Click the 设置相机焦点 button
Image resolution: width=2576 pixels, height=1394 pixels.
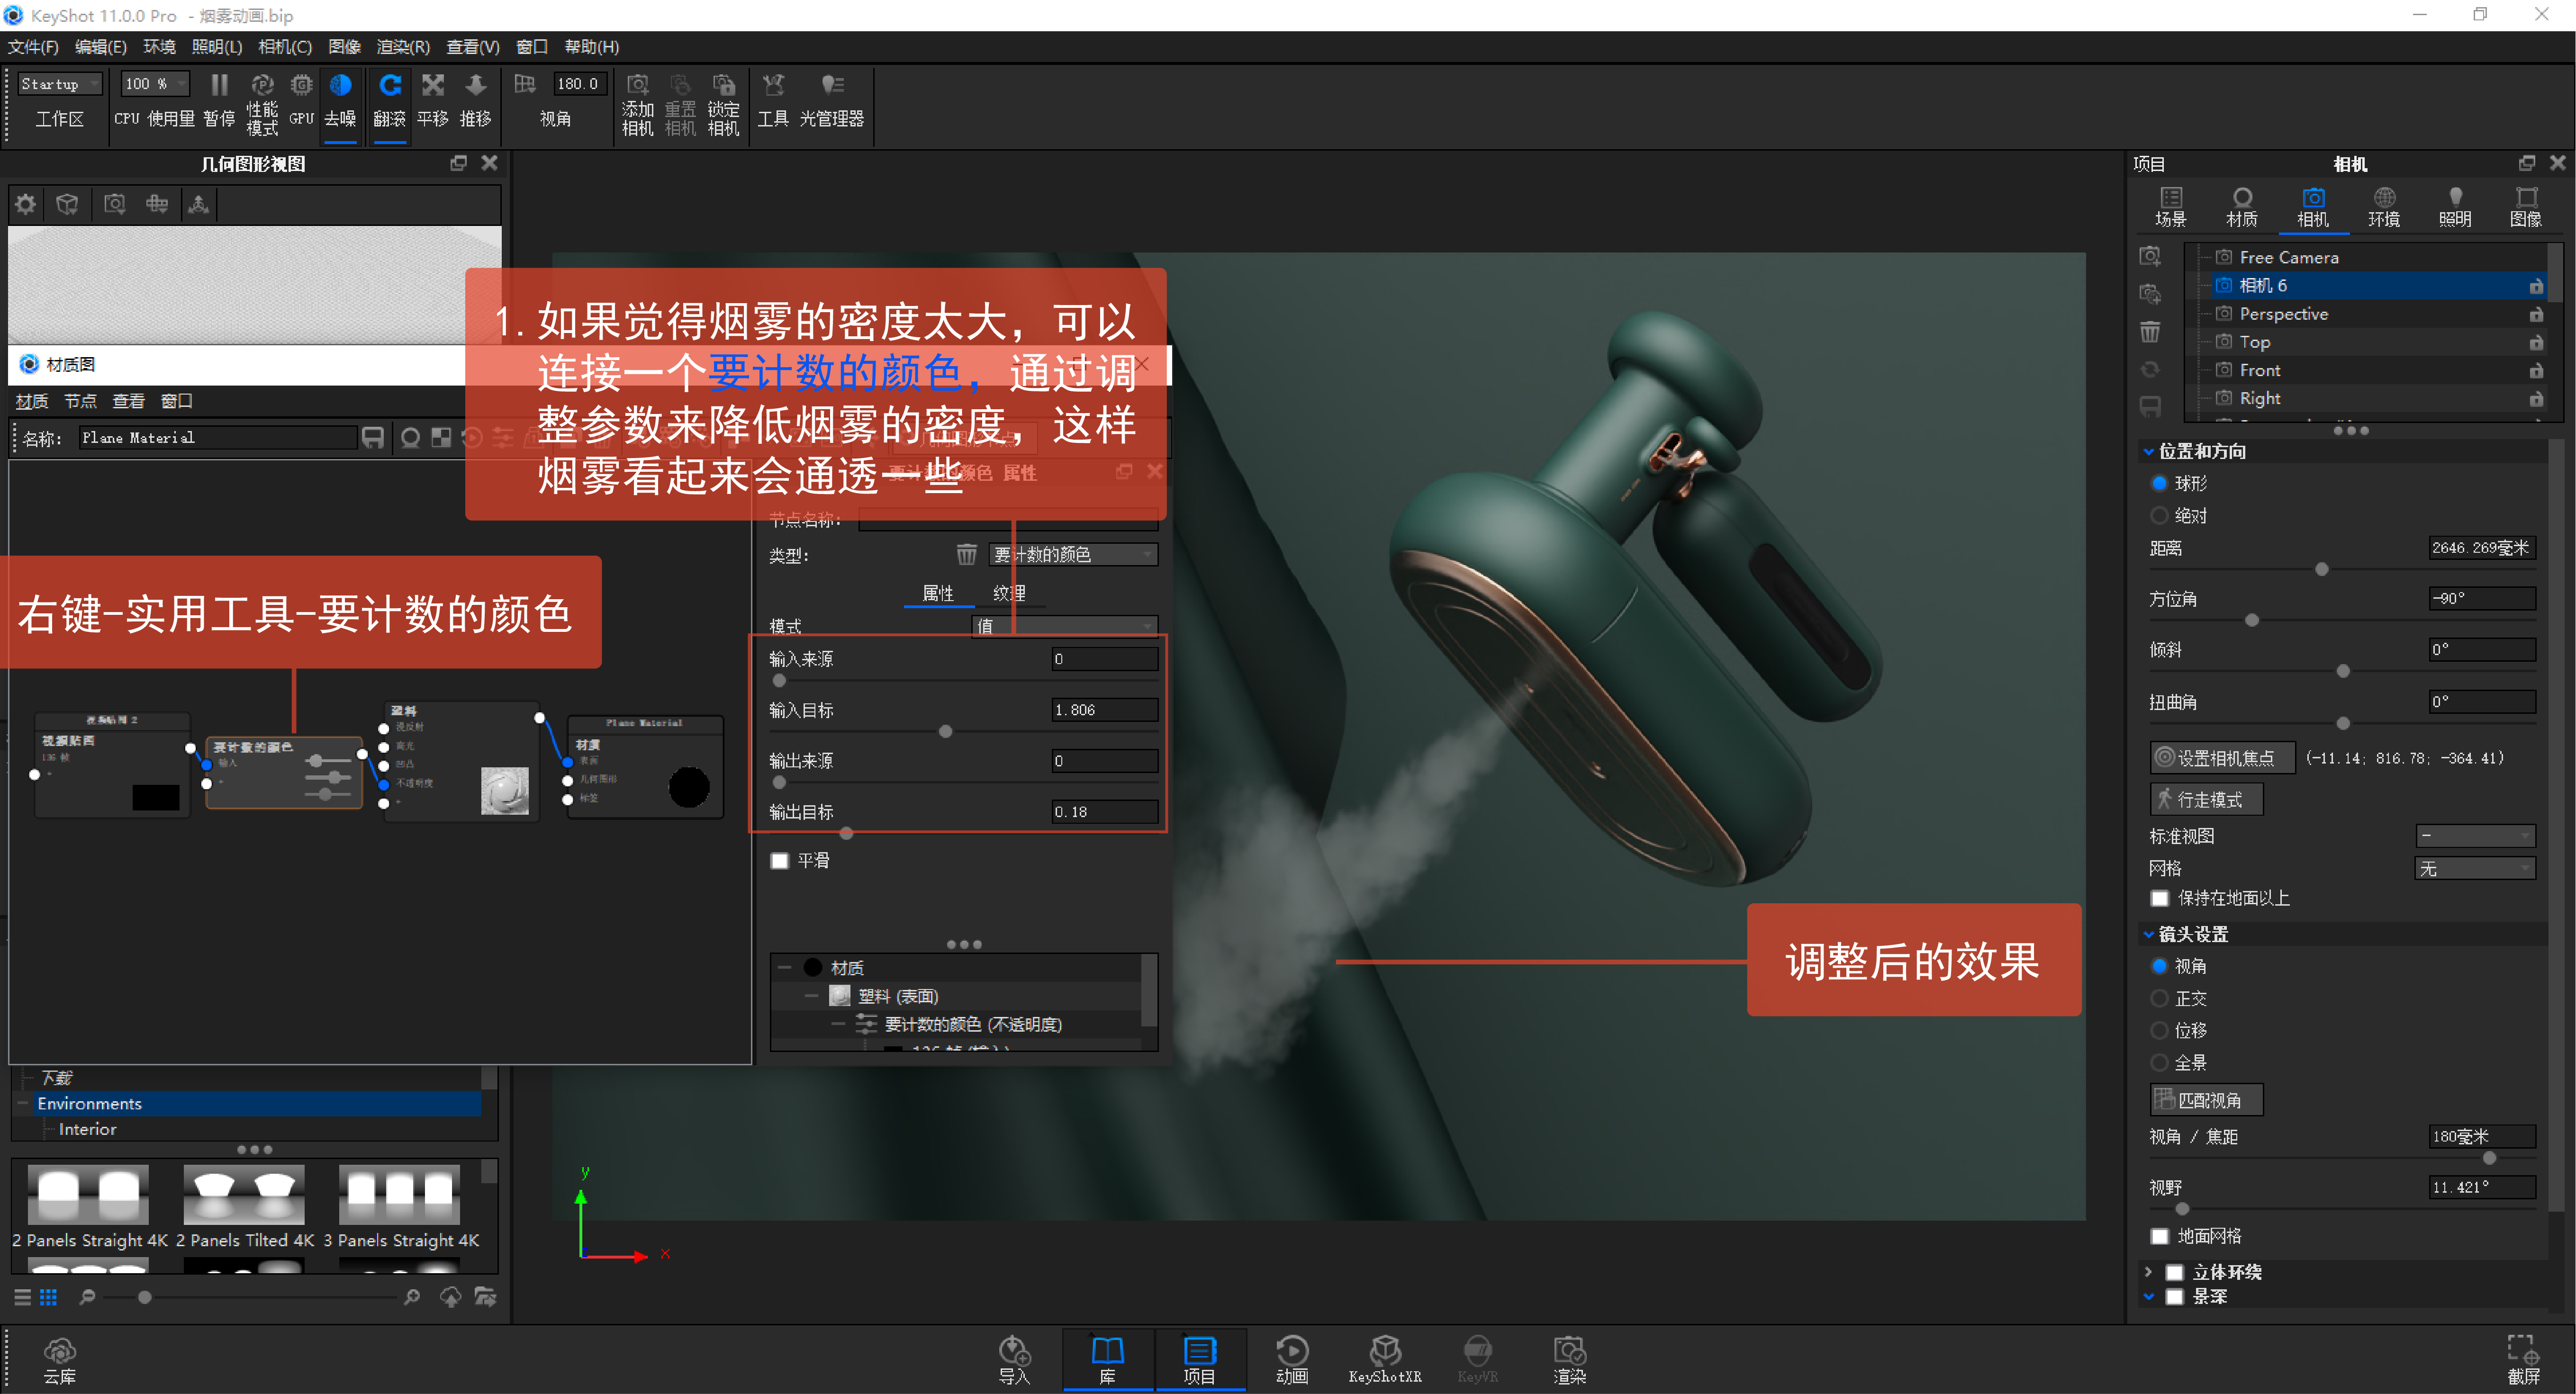pyautogui.click(x=2221, y=757)
